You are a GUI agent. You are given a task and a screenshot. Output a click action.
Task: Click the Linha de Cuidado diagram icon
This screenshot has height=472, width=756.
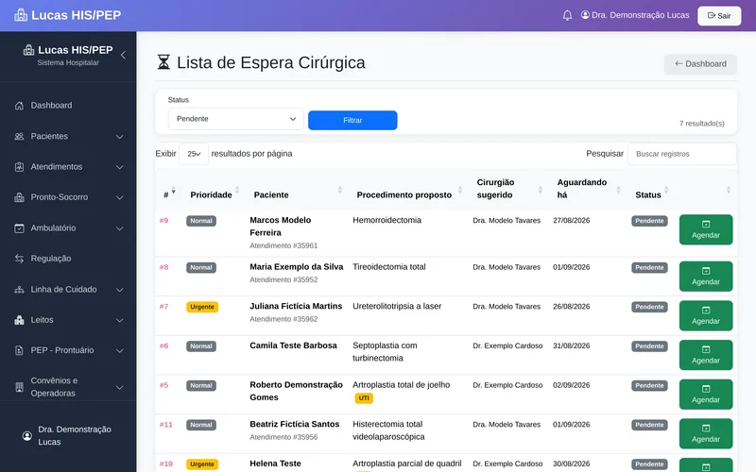[19, 290]
